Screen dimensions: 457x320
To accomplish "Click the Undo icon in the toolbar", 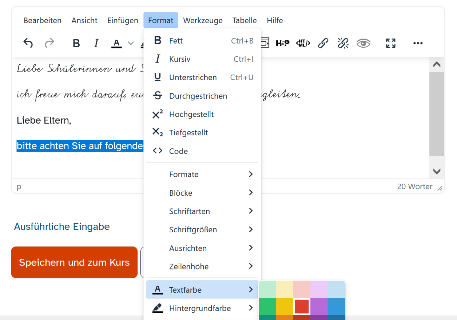I will [x=28, y=43].
